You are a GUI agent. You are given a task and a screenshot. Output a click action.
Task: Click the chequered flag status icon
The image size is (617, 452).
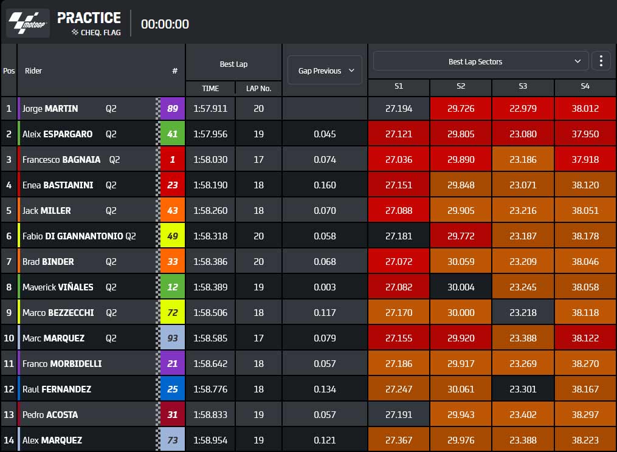tap(75, 32)
